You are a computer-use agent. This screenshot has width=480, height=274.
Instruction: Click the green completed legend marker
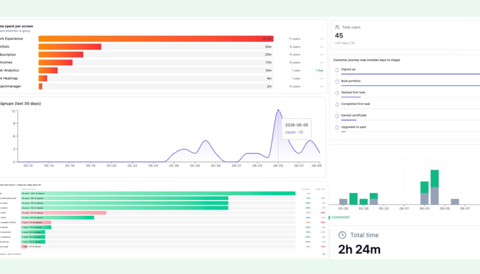[329, 217]
